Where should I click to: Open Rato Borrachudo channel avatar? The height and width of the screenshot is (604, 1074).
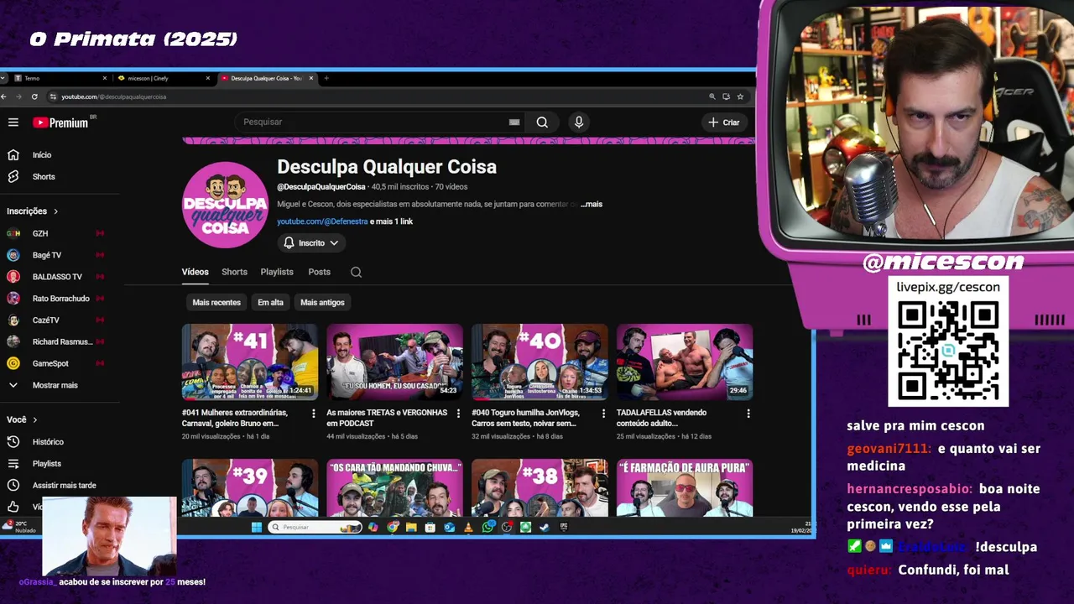pos(13,299)
